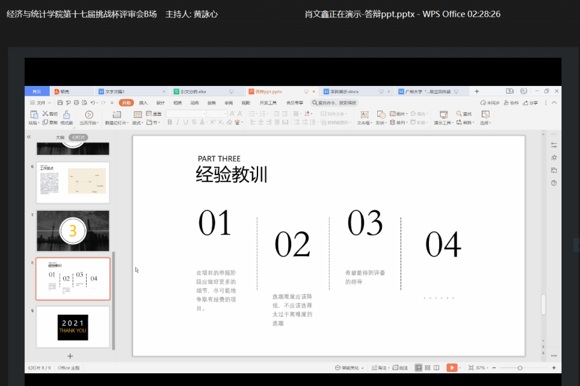Start slideshow from the status bar play button
The height and width of the screenshot is (386, 580).
click(452, 368)
